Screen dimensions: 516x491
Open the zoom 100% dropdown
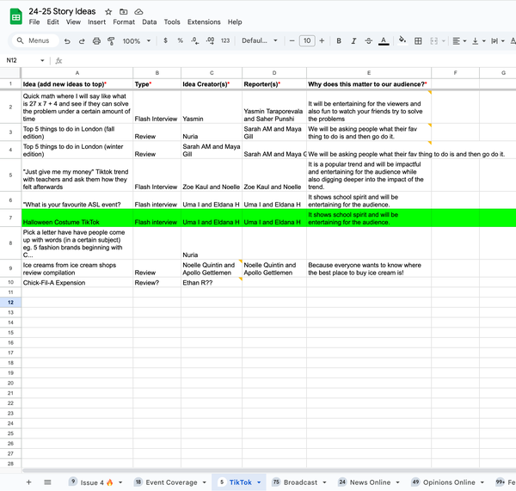pos(136,41)
